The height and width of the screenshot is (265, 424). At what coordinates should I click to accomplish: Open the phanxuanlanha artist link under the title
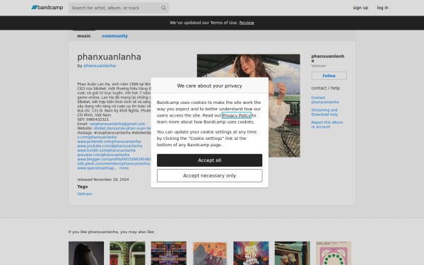point(100,66)
